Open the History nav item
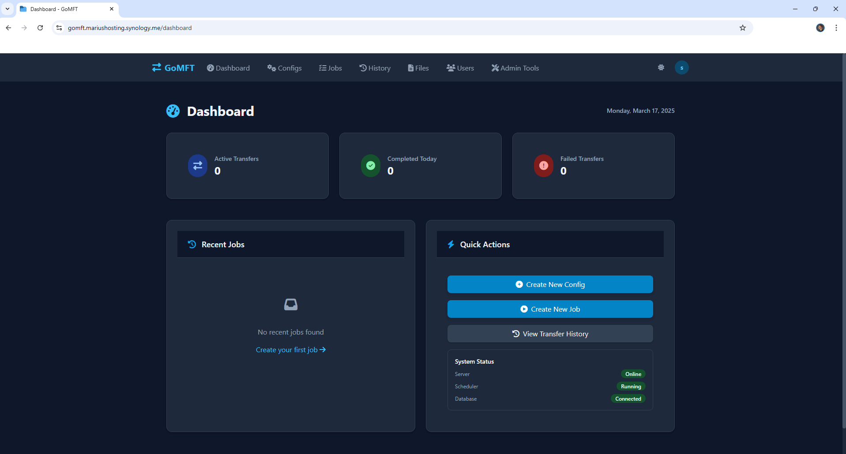 pyautogui.click(x=375, y=68)
